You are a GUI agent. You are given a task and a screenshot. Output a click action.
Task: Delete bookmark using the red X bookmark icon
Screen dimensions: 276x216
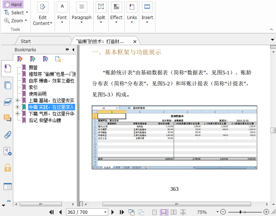pos(21,59)
